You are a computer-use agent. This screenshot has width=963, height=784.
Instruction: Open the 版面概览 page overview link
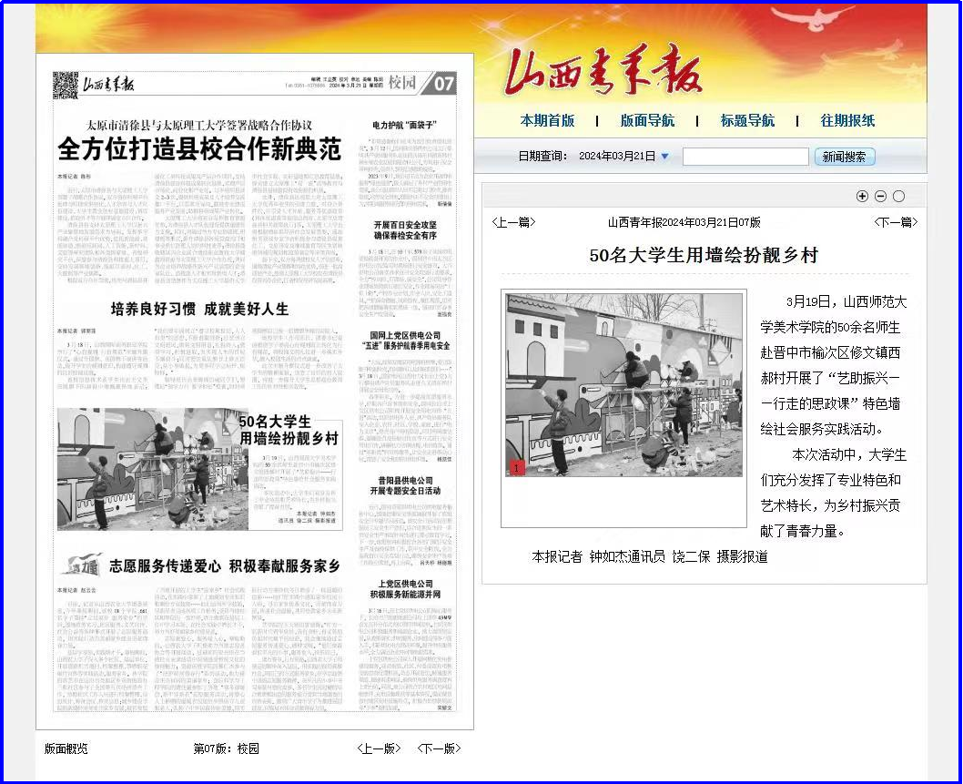tap(66, 748)
